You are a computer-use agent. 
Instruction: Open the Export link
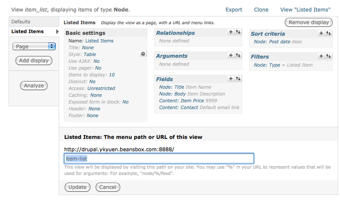234,9
